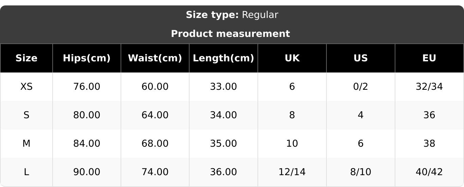464x187 pixels.
Task: Click the 76.00 hips value
Action: [87, 87]
